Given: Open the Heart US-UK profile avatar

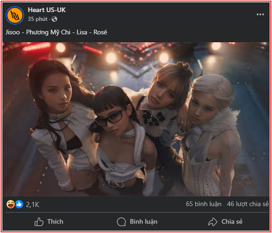Looking at the screenshot, I should [15, 15].
